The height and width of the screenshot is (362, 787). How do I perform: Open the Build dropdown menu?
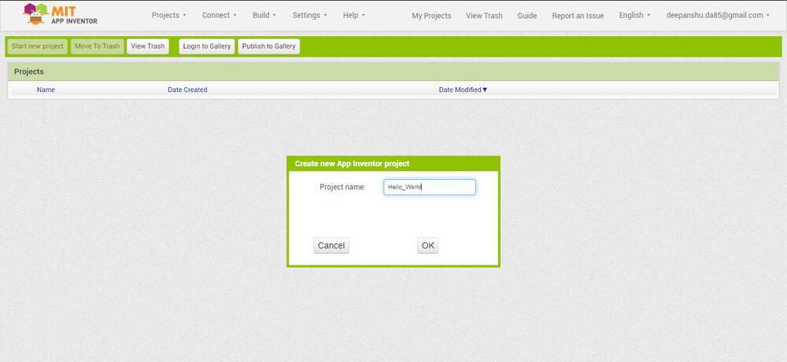pos(264,16)
